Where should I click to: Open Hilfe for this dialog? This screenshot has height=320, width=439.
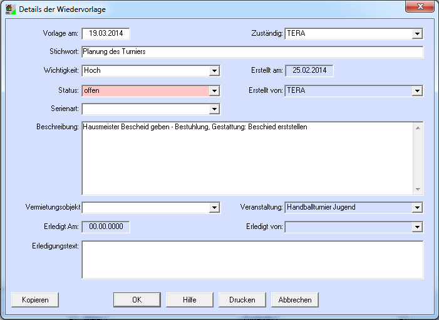(x=189, y=300)
